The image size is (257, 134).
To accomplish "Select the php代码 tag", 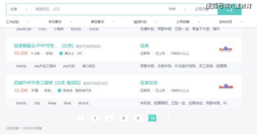I will 69,66.
